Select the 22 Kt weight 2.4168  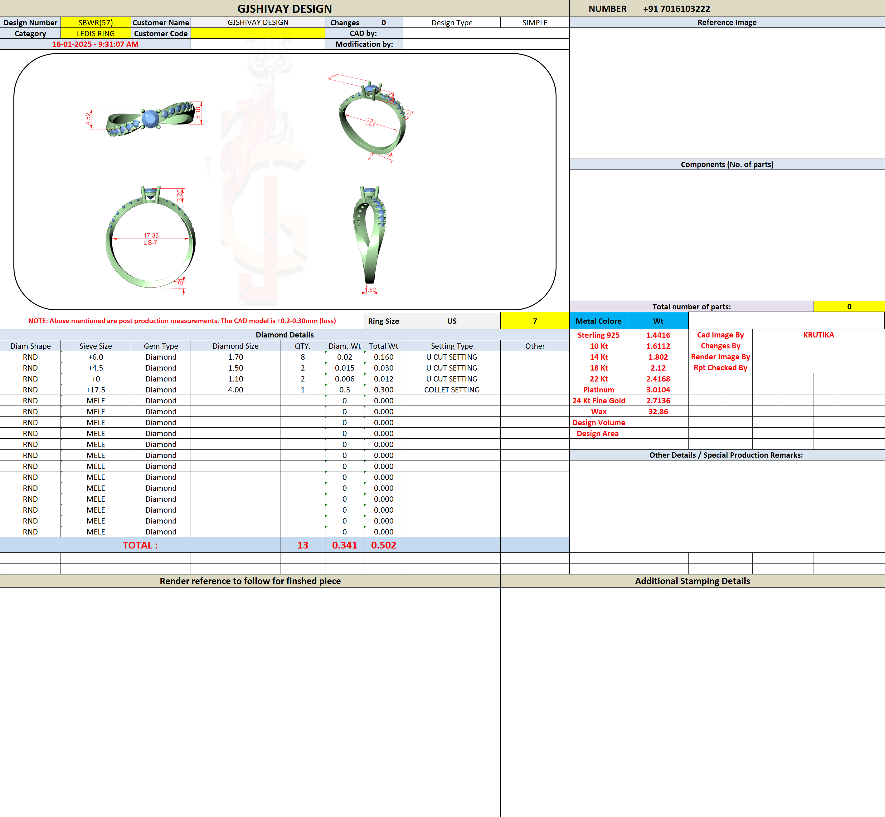[658, 379]
